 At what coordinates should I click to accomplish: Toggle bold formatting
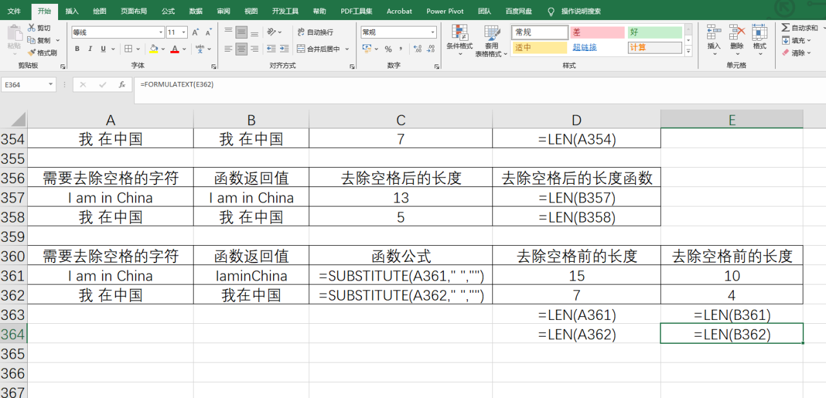click(77, 49)
